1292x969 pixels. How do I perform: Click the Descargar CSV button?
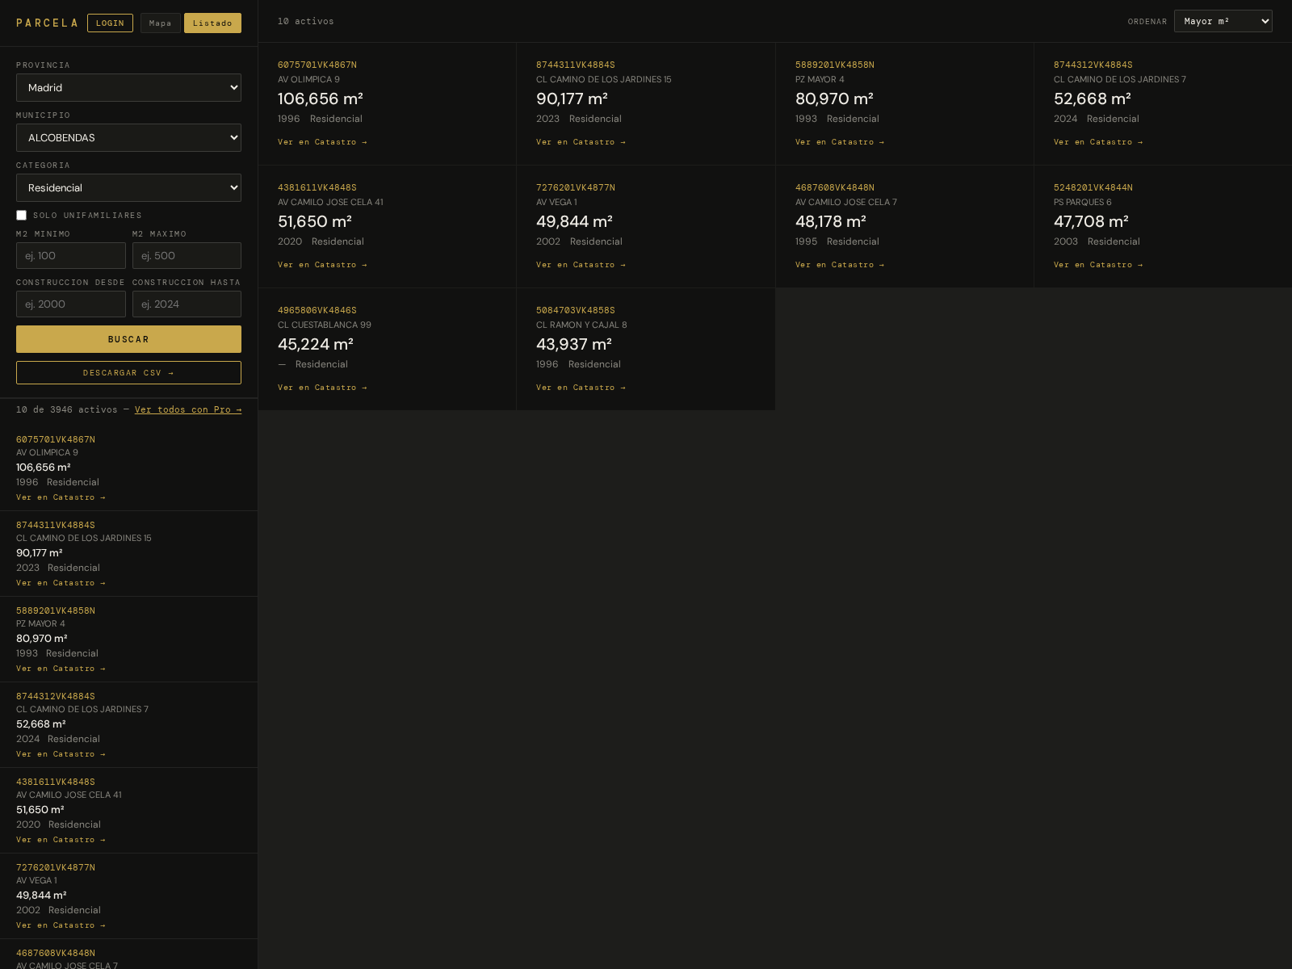pyautogui.click(x=128, y=372)
